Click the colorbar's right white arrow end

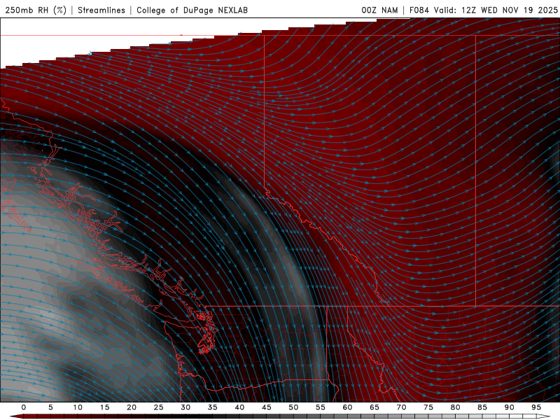click(x=543, y=416)
